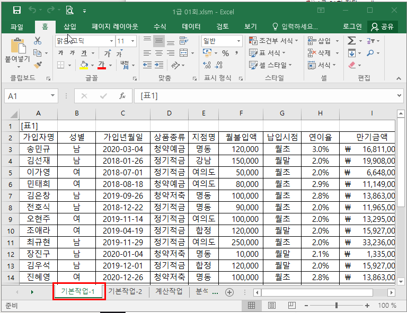407x313 pixels.
Task: Click the Save icon in the quick access toolbar
Action: coord(16,11)
